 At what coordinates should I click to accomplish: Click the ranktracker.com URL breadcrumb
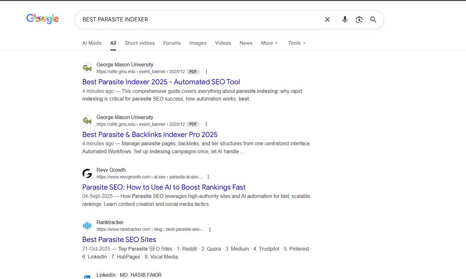tap(150, 230)
